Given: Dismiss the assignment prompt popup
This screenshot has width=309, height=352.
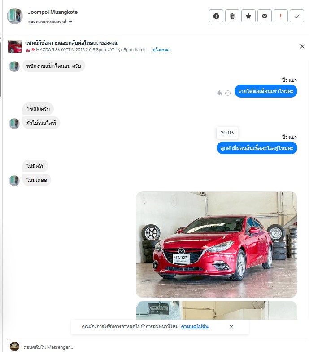Looking at the screenshot, I should tap(231, 327).
